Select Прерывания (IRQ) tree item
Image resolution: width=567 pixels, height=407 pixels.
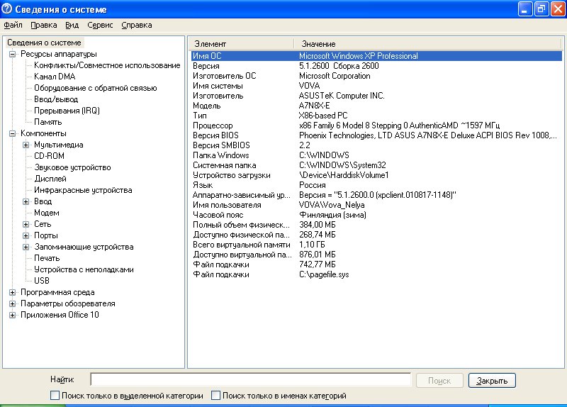pos(67,111)
